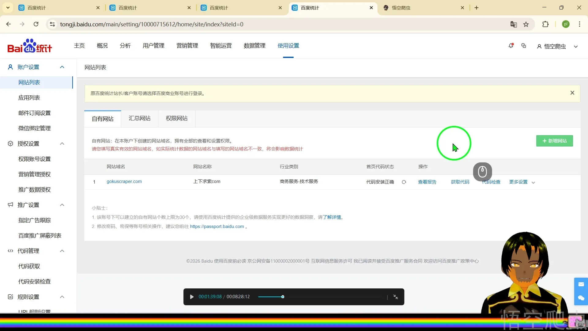The image size is (588, 331).
Task: Click the 新增网站 button
Action: click(x=554, y=141)
